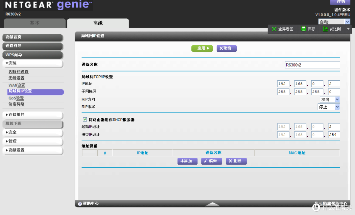The height and width of the screenshot is (215, 355).
Task: Switch to the 基本 tab
Action: [35, 23]
